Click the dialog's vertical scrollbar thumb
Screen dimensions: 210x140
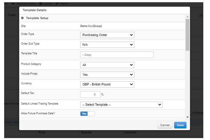[x=188, y=35]
